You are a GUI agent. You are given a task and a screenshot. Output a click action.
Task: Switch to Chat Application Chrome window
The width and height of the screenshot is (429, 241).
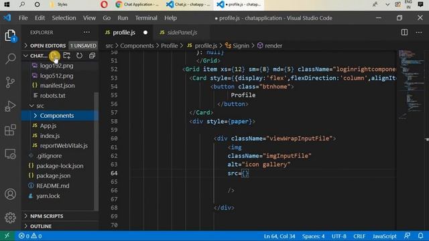[x=137, y=5]
